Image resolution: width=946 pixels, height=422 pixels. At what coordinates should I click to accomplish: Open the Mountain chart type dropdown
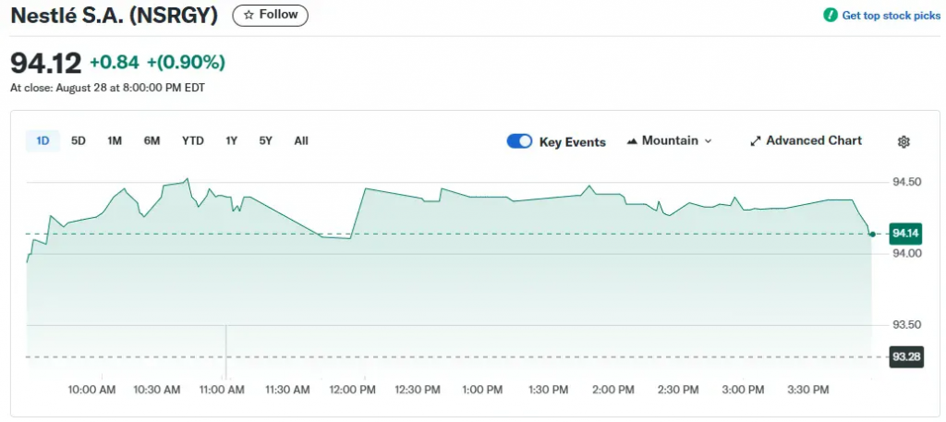670,141
